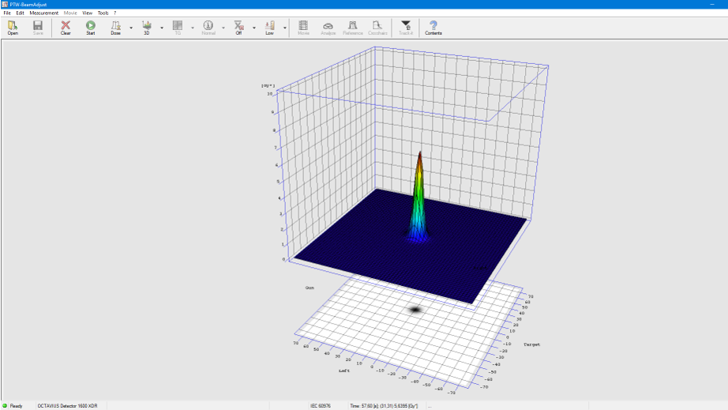Click the 'Ready' status bar text

click(x=17, y=406)
